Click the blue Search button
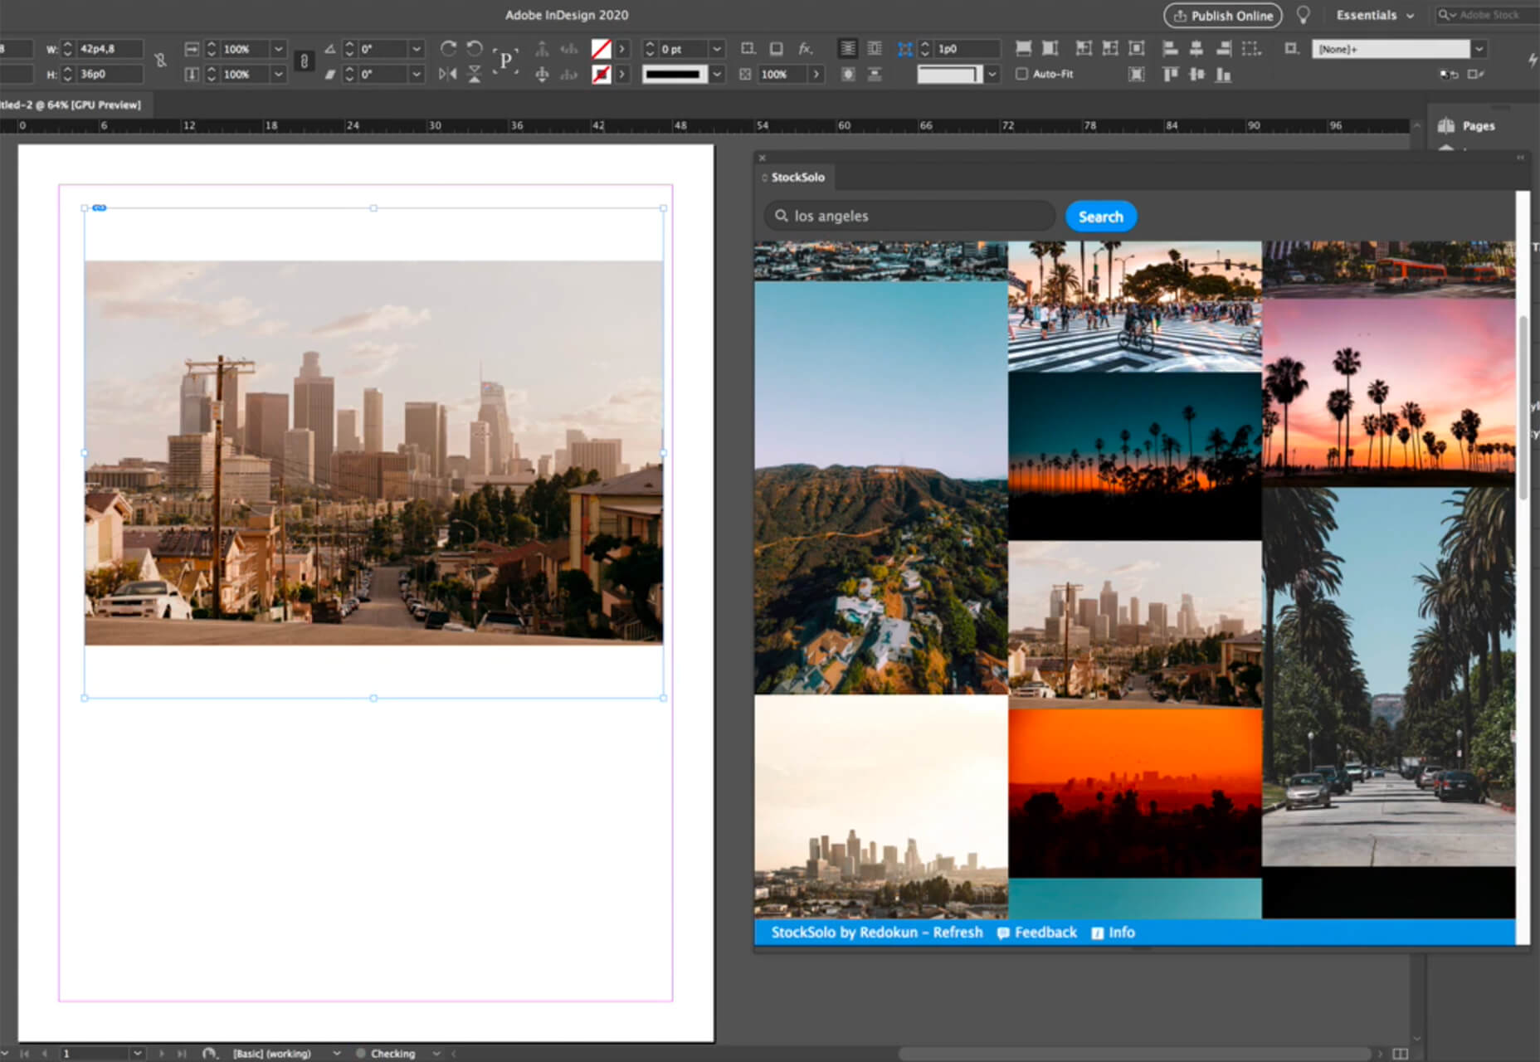The image size is (1540, 1062). point(1100,217)
